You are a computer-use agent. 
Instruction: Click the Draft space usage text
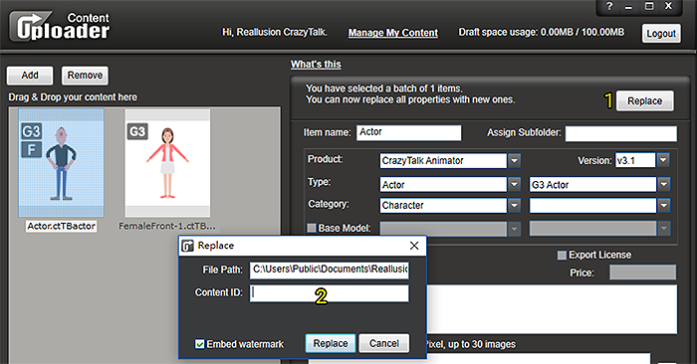pyautogui.click(x=542, y=33)
